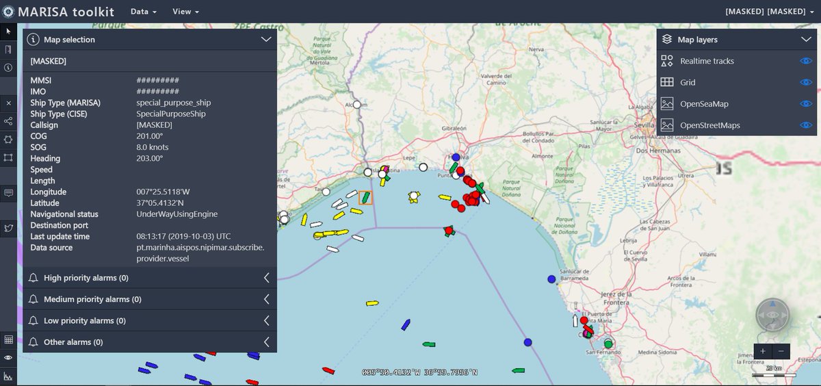Click the OpenStreetMaps layer label

point(710,125)
